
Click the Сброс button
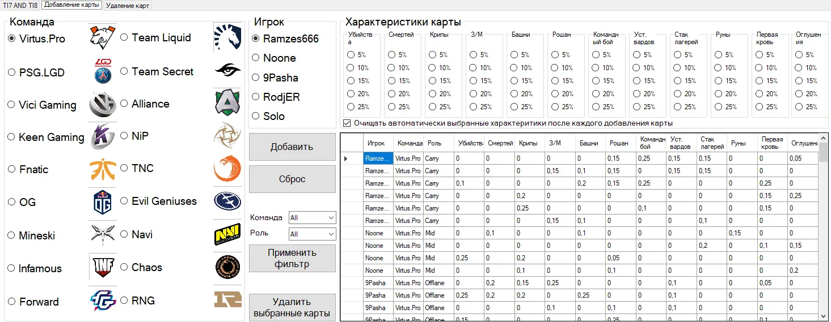pos(292,179)
